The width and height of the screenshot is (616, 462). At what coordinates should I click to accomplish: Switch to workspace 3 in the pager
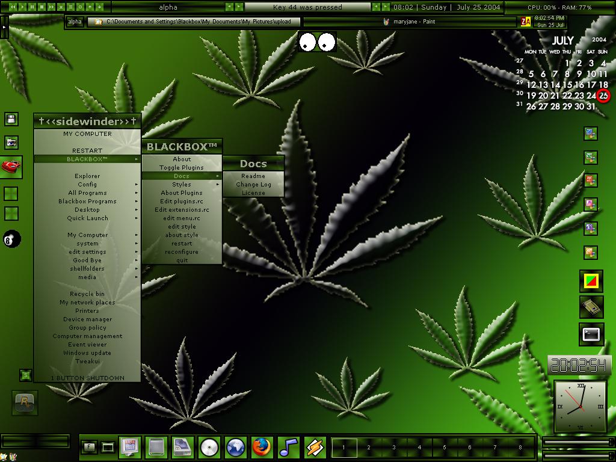click(394, 447)
